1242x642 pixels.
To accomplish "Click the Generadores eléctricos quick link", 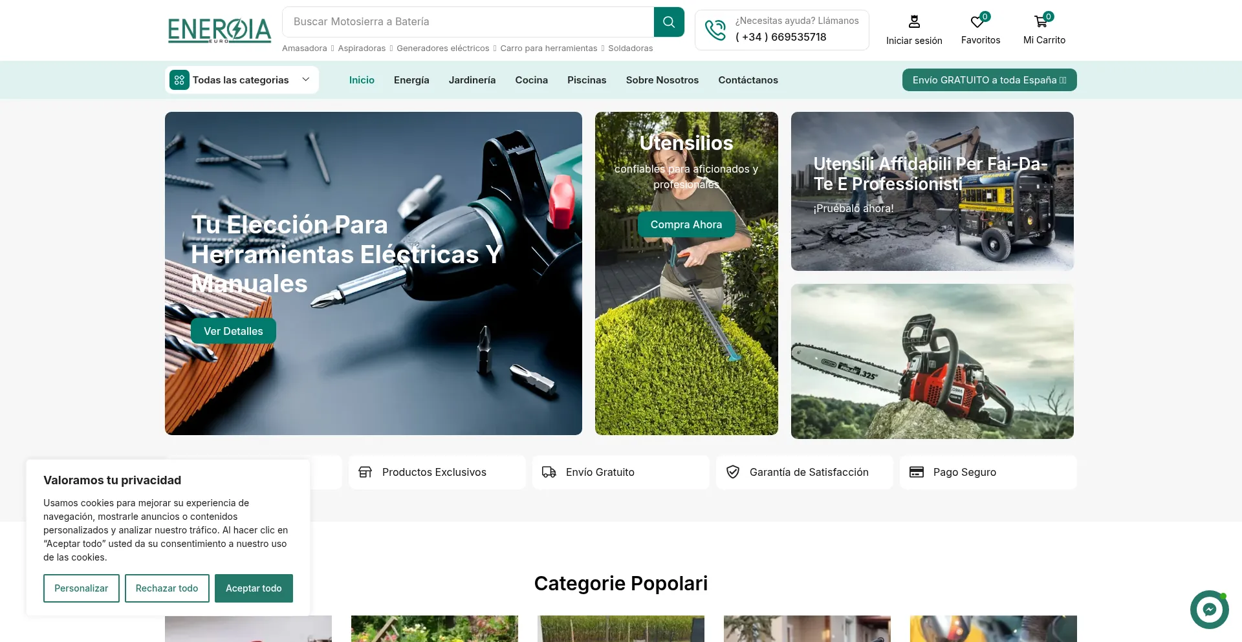I will click(x=442, y=48).
